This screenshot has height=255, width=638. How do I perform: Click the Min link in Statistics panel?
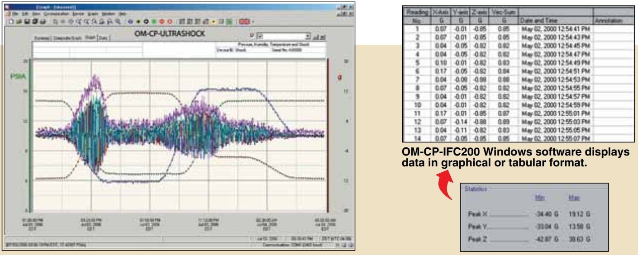(539, 198)
